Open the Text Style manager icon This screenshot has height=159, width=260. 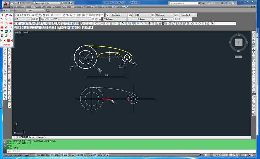(107, 15)
